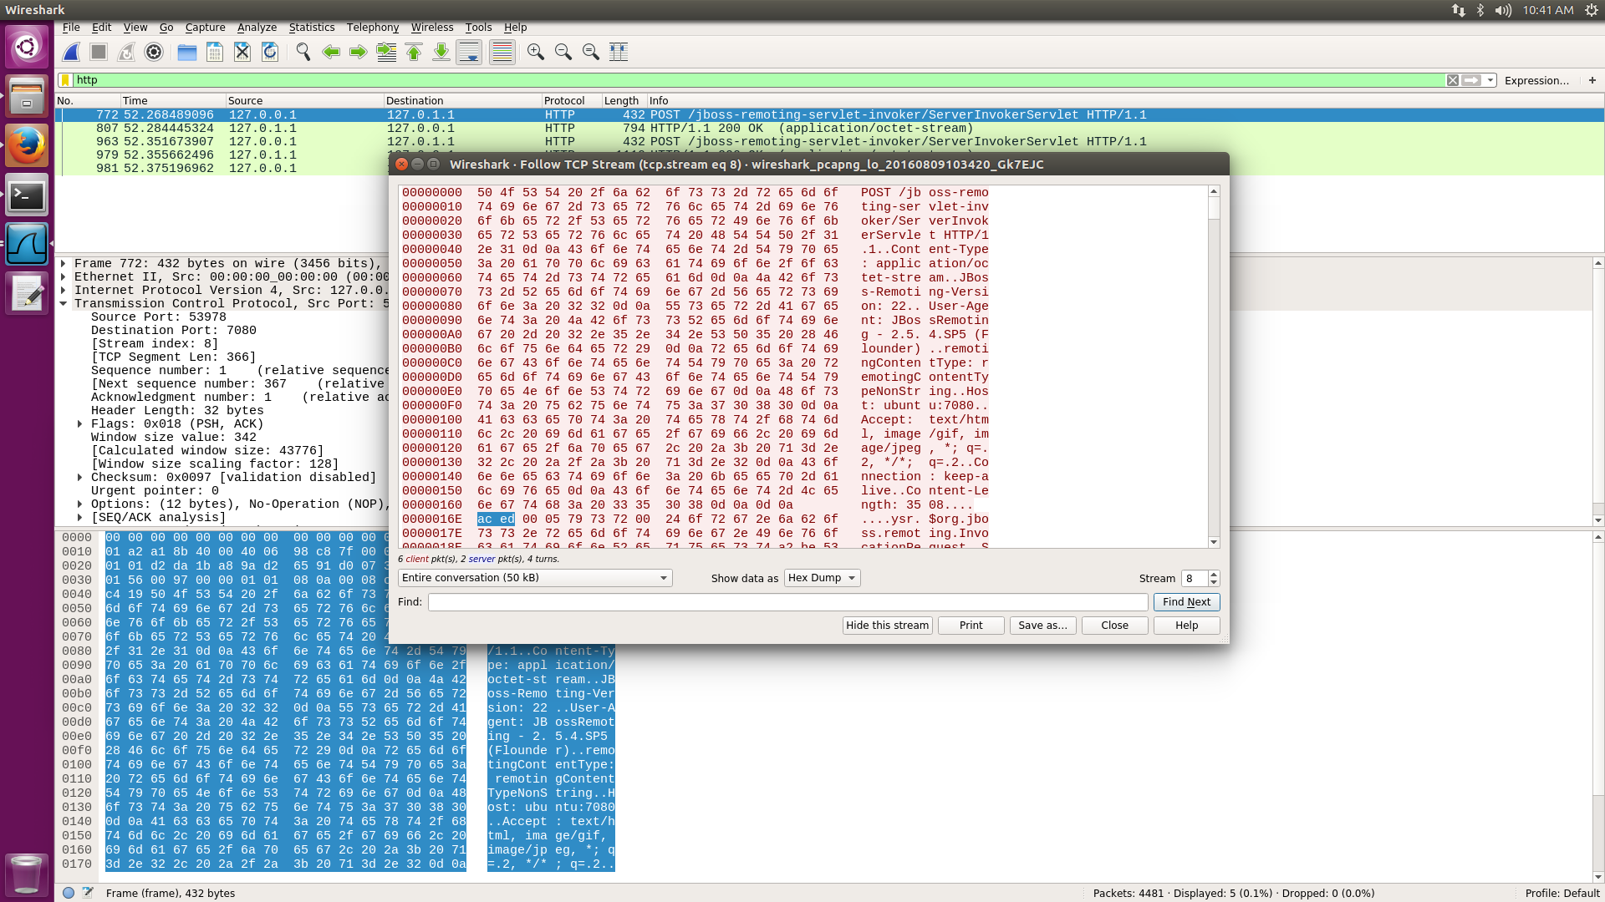This screenshot has height=902, width=1605.
Task: Expand the Checksum: 0x0097 item
Action: (80, 478)
